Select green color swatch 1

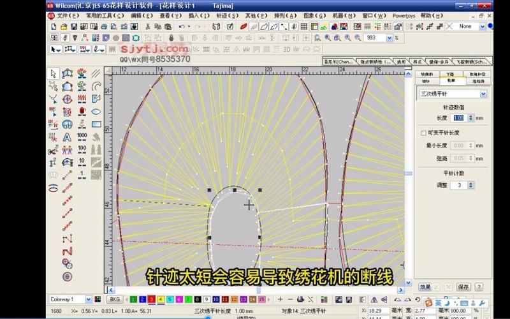[x=133, y=299]
